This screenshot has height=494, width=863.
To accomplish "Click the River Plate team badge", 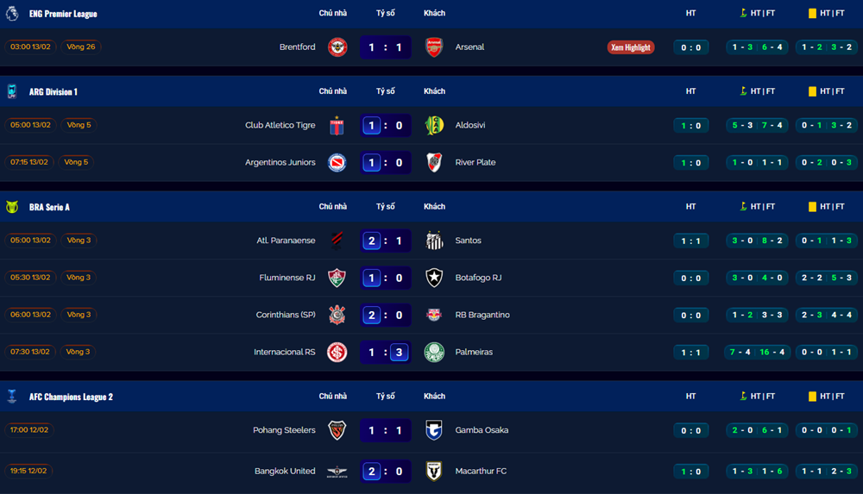I will coord(434,162).
